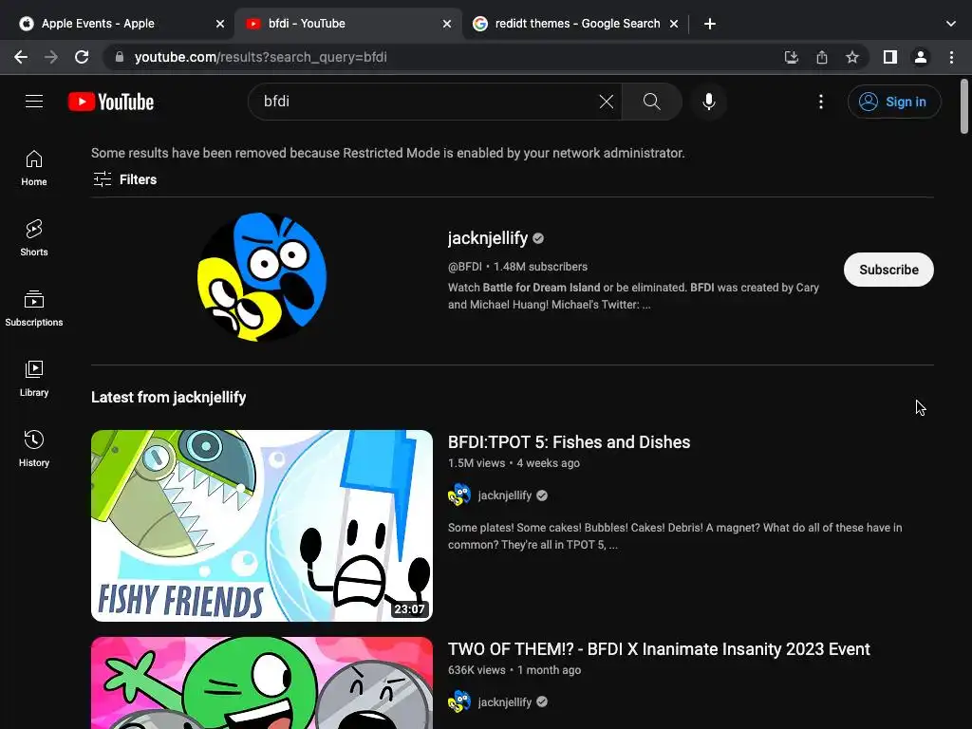The width and height of the screenshot is (972, 729).
Task: Click the Some plates! Some cakes! description
Action: (675, 536)
